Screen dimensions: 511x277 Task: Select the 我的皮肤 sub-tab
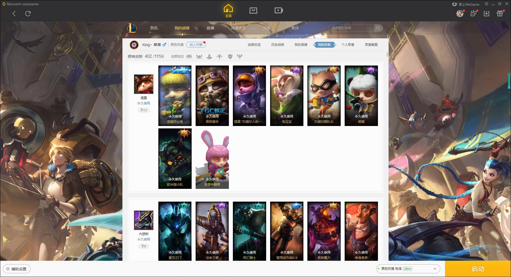coord(324,45)
